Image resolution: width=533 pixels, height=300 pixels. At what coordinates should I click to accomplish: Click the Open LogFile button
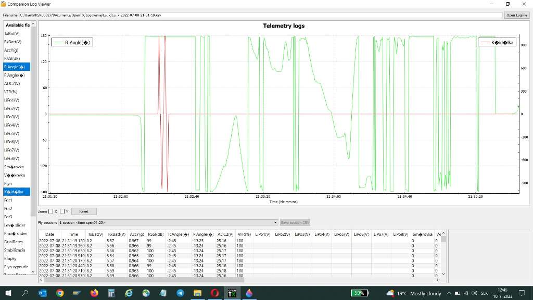(x=517, y=15)
